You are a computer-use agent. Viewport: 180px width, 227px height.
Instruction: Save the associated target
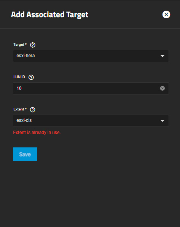25,154
